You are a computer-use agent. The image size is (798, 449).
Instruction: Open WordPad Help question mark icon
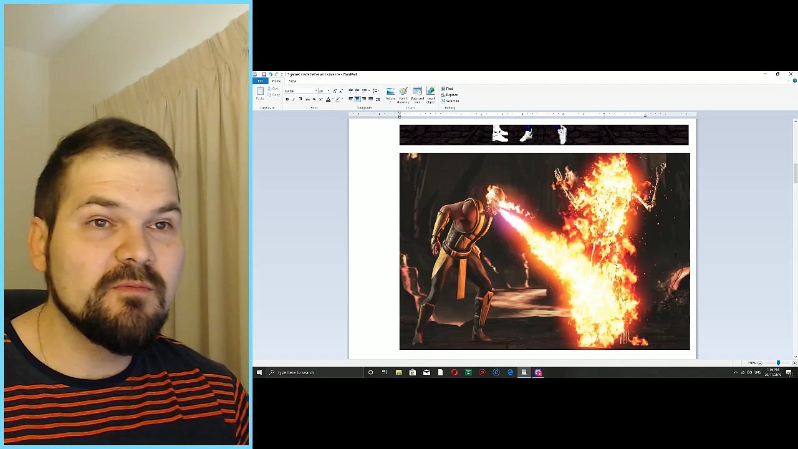[x=795, y=81]
